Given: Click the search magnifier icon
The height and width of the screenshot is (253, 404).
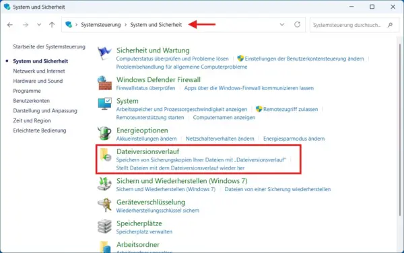Looking at the screenshot, I should click(x=390, y=25).
